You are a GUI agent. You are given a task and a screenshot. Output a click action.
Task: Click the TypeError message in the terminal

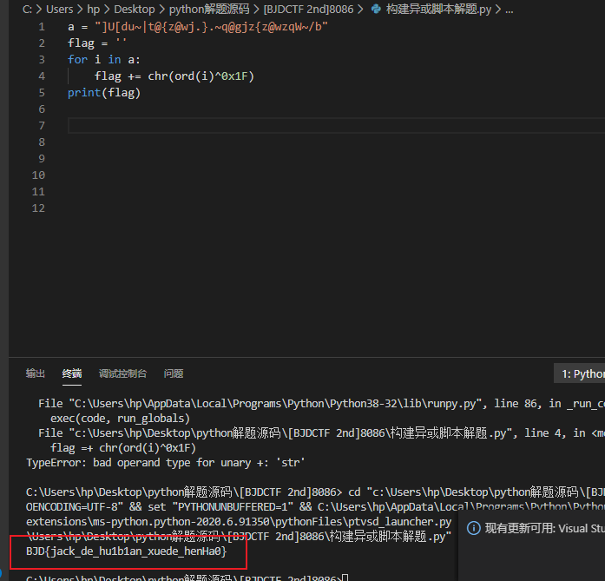coord(165,463)
